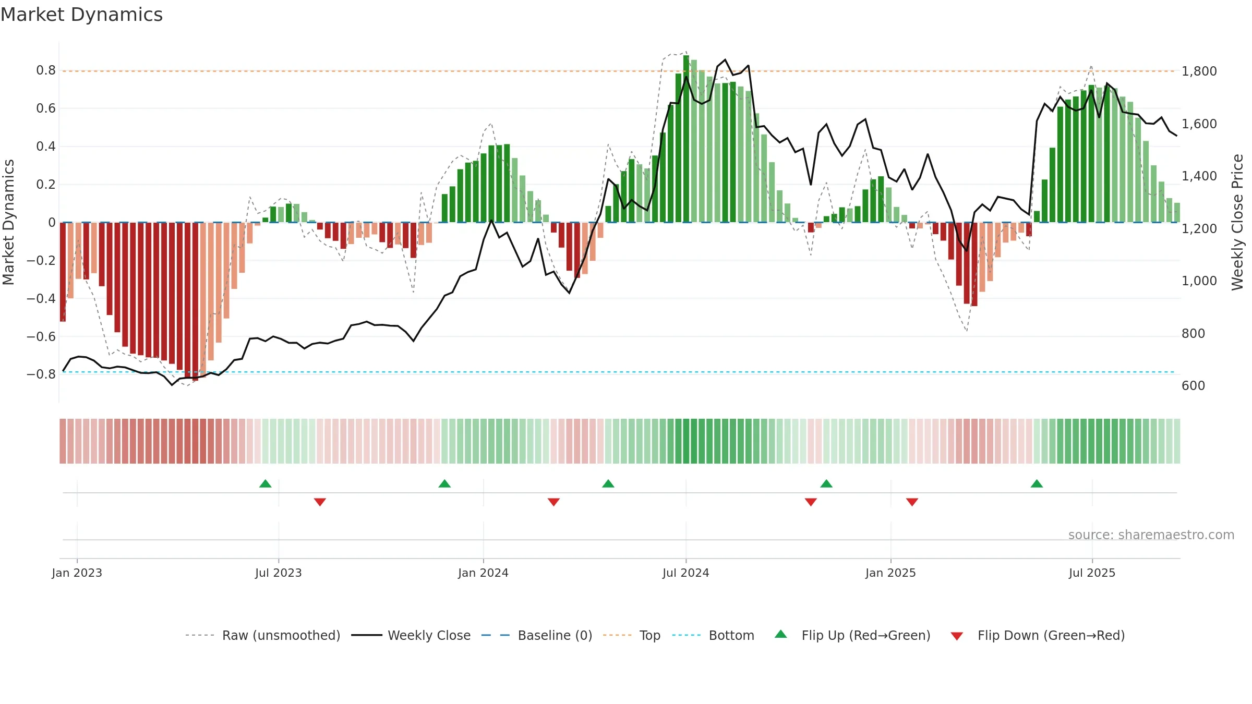Click the Market Dynamics chart title
Screen dimensions: 1252x704
81,15
